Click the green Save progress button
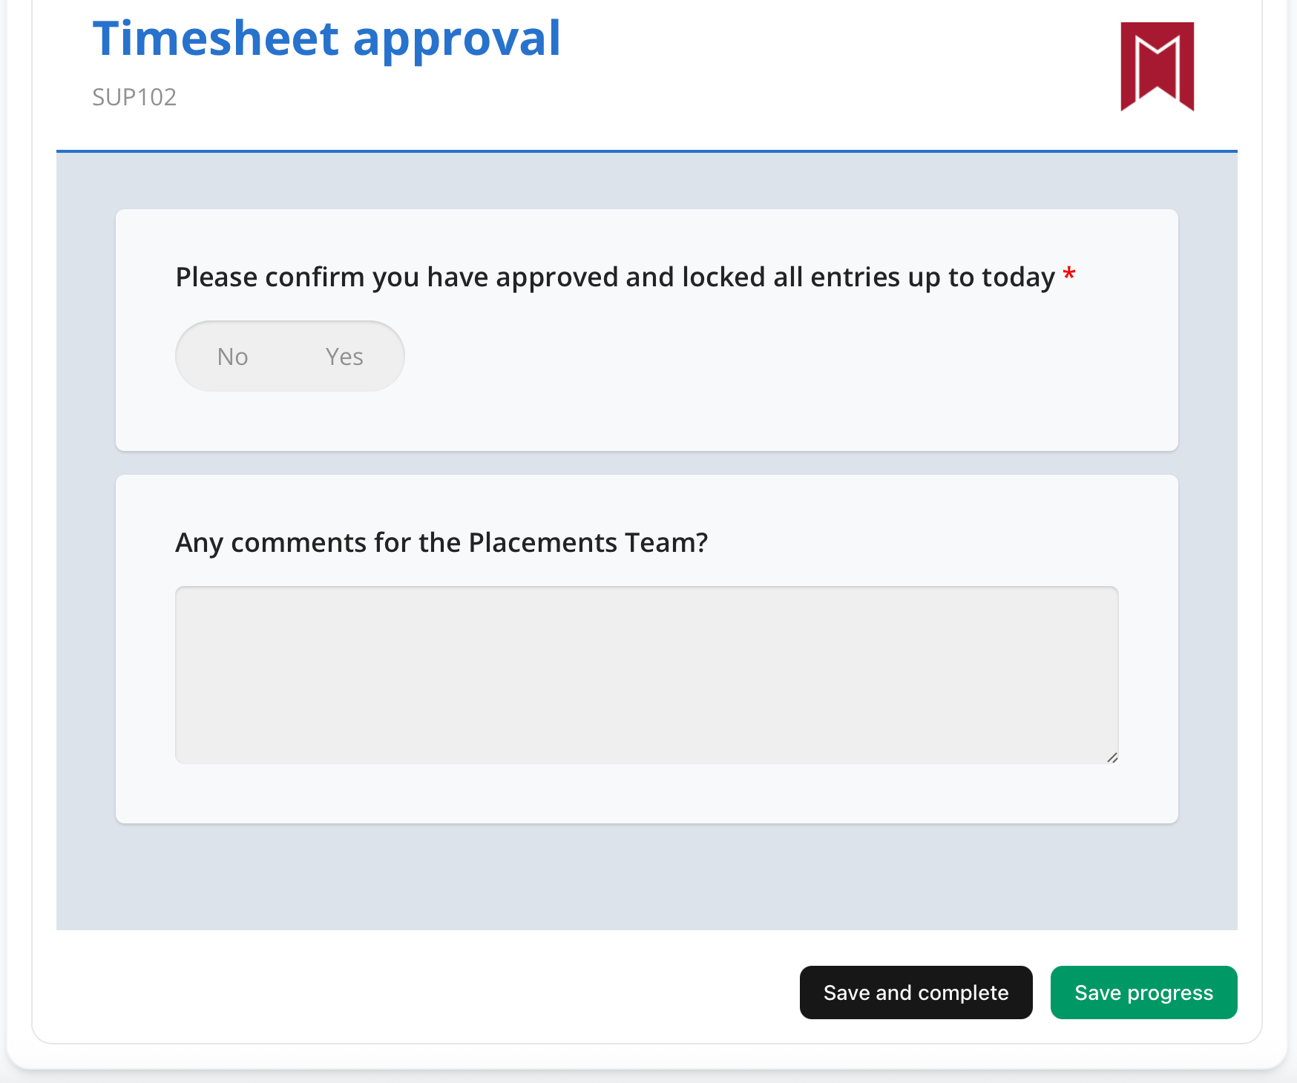This screenshot has height=1083, width=1297. pos(1143,993)
